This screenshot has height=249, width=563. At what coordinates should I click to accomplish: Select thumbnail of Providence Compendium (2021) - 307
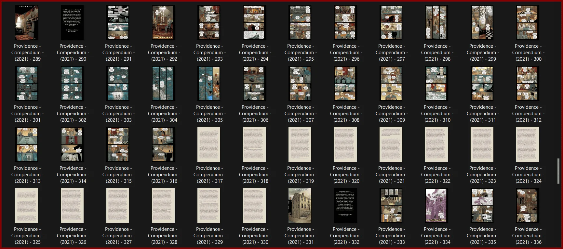300,83
